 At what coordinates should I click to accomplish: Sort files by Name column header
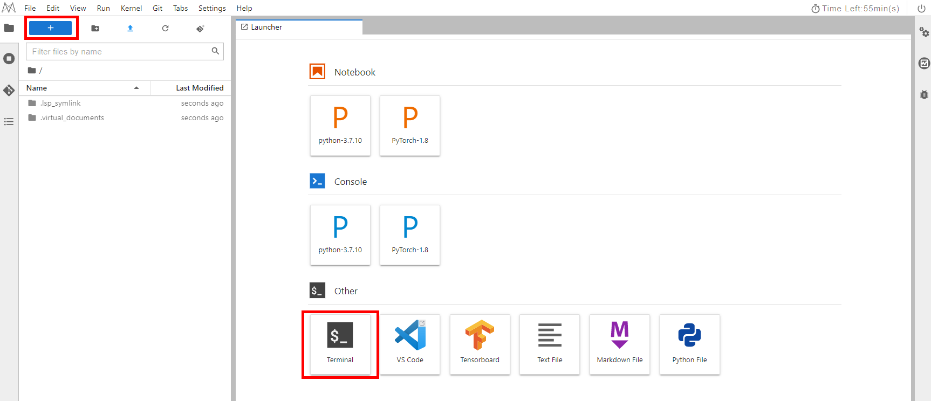tap(37, 88)
